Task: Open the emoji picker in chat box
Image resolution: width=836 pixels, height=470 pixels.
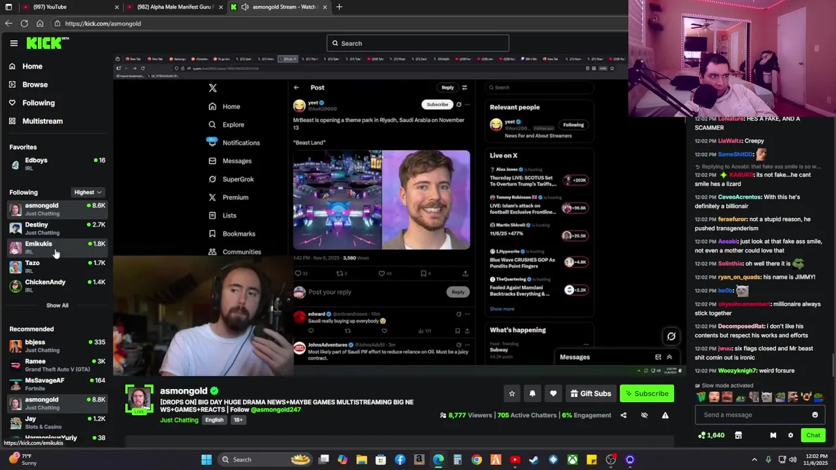Action: click(x=814, y=415)
